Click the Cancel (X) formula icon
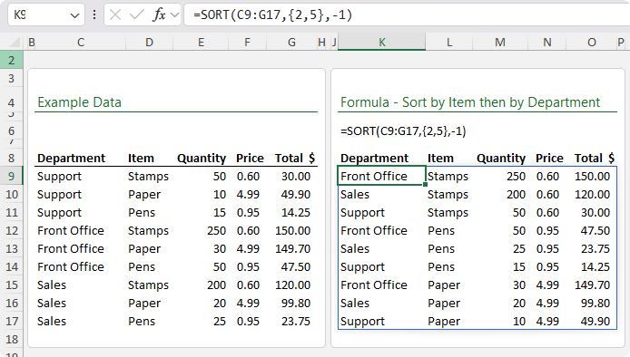630x357 pixels. pos(115,14)
